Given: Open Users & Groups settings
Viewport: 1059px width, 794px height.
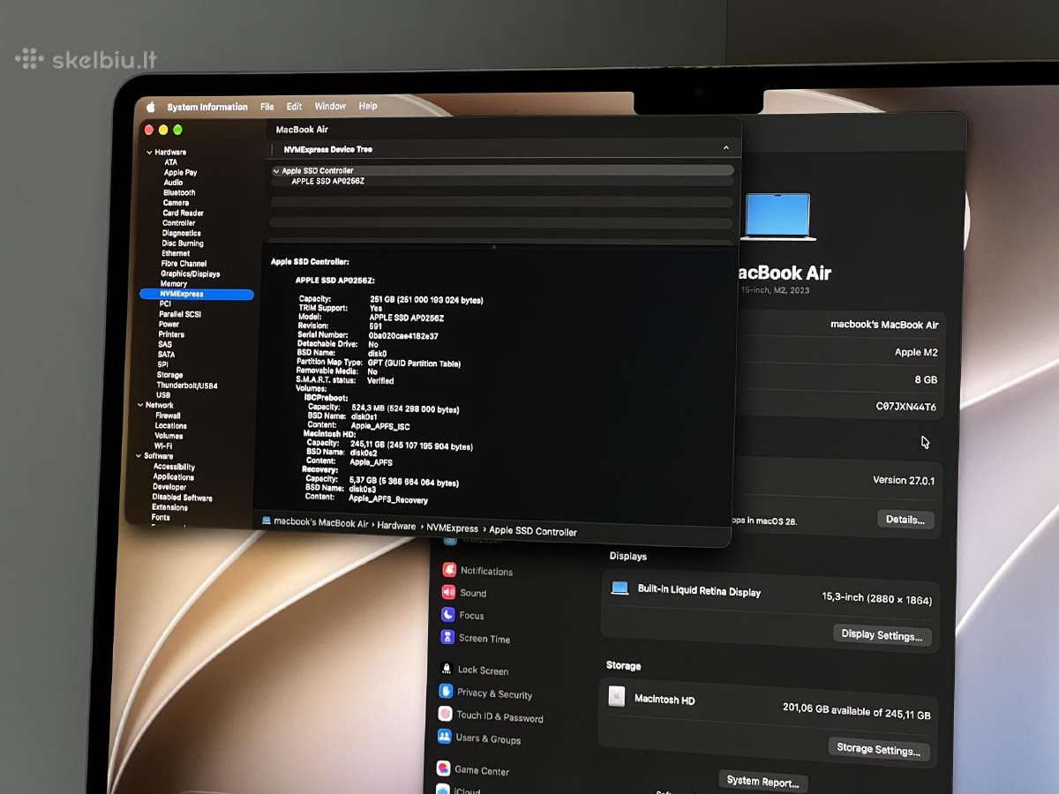Looking at the screenshot, I should pos(479,738).
